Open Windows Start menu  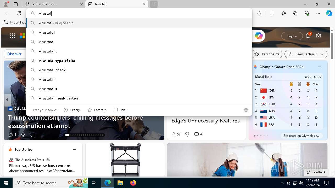[6, 183]
